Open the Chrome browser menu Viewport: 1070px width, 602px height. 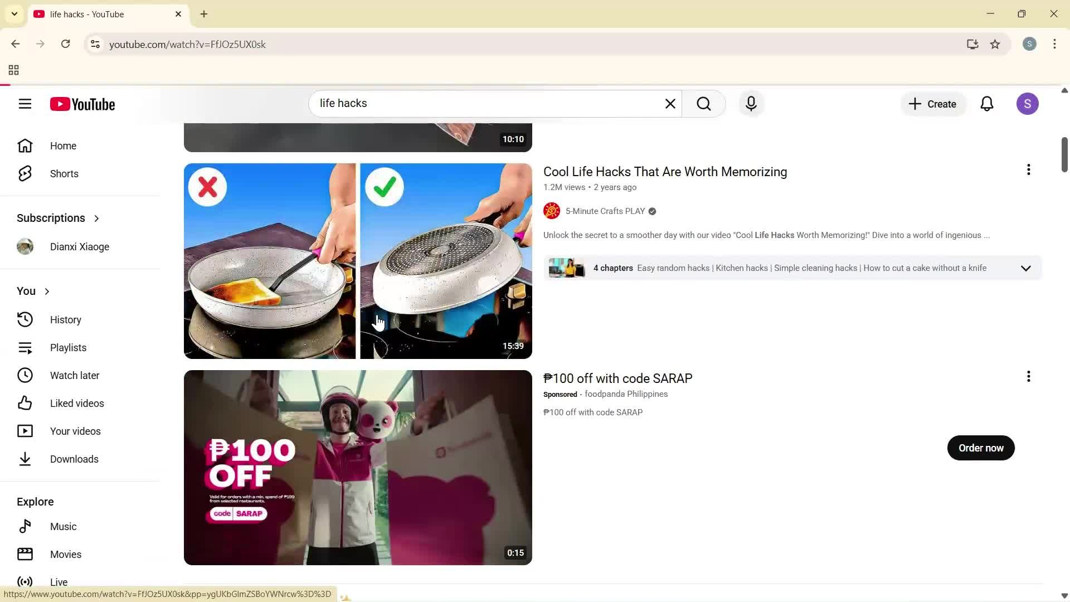[x=1054, y=44]
